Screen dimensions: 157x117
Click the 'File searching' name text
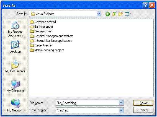pos(43,31)
